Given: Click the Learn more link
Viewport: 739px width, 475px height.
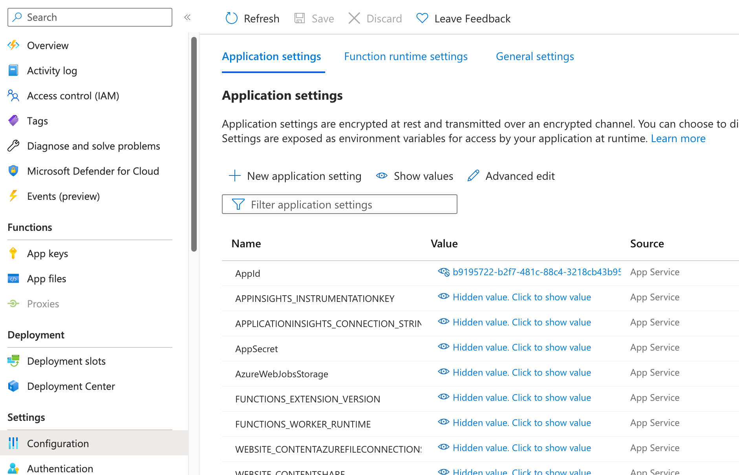Looking at the screenshot, I should coord(678,139).
